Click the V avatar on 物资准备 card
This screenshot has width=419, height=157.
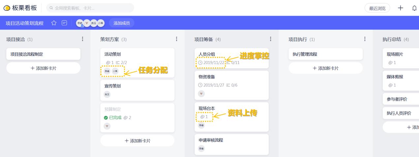pyautogui.click(x=201, y=93)
